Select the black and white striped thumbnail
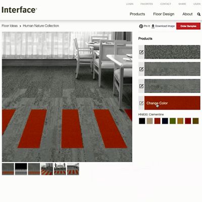The image size is (202, 202). click(21, 169)
